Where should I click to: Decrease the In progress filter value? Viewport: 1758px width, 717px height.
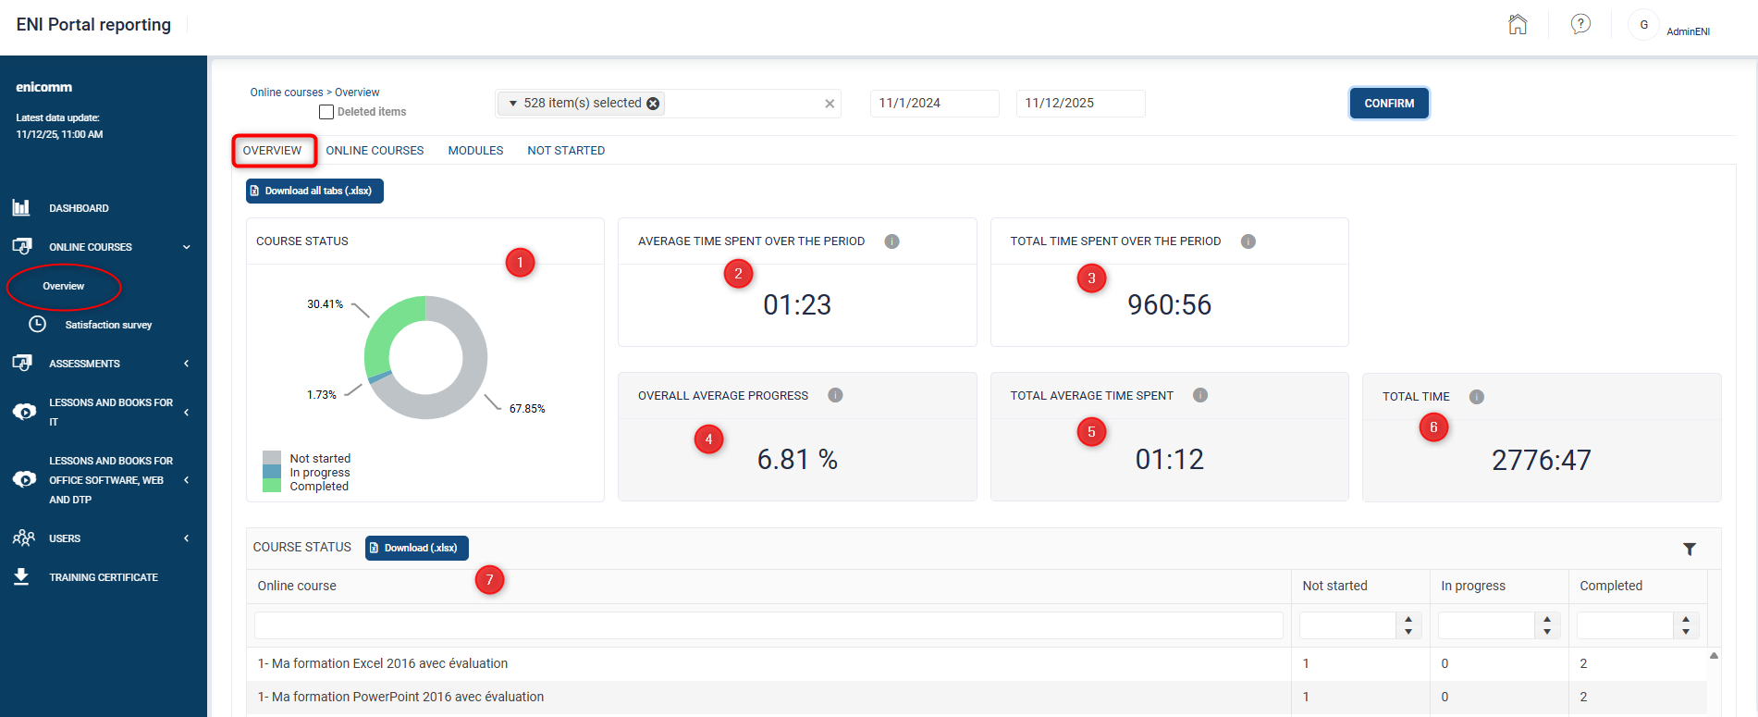pyautogui.click(x=1547, y=632)
